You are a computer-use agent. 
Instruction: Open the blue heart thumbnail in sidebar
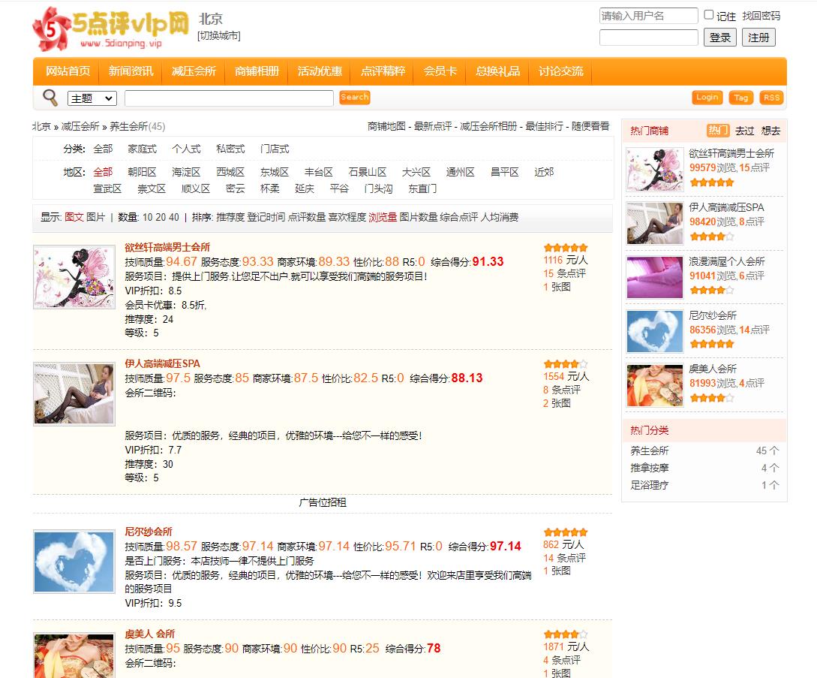[x=655, y=331]
